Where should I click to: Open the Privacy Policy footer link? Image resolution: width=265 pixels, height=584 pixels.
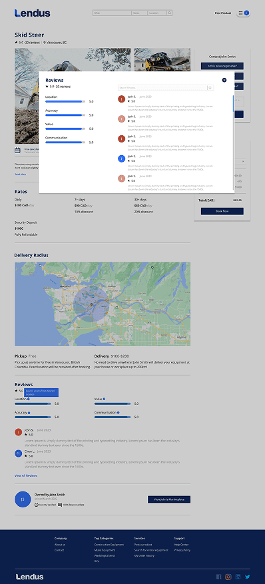182,550
